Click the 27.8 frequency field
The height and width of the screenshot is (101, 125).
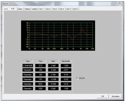pos(41,66)
